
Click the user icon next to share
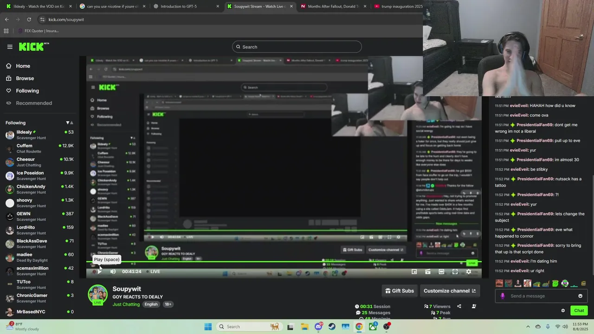click(x=474, y=306)
